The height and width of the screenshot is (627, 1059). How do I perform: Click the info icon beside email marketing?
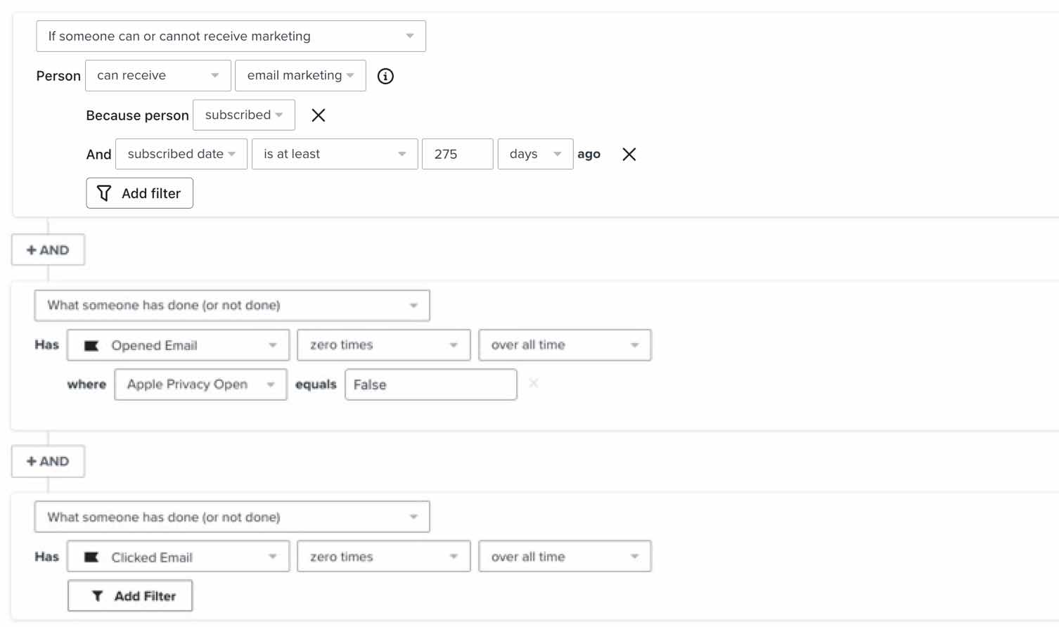click(x=385, y=76)
